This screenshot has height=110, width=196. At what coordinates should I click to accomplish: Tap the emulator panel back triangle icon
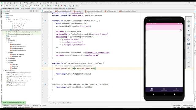pos(189,53)
